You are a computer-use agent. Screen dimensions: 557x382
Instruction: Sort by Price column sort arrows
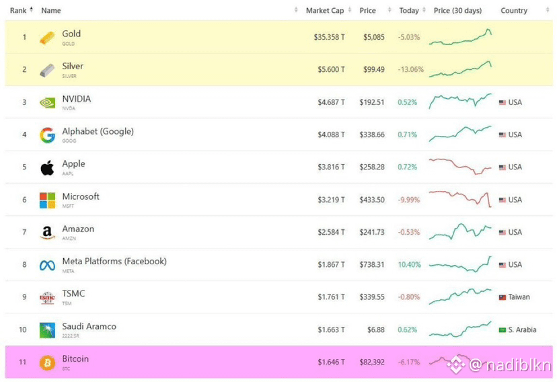tap(389, 10)
